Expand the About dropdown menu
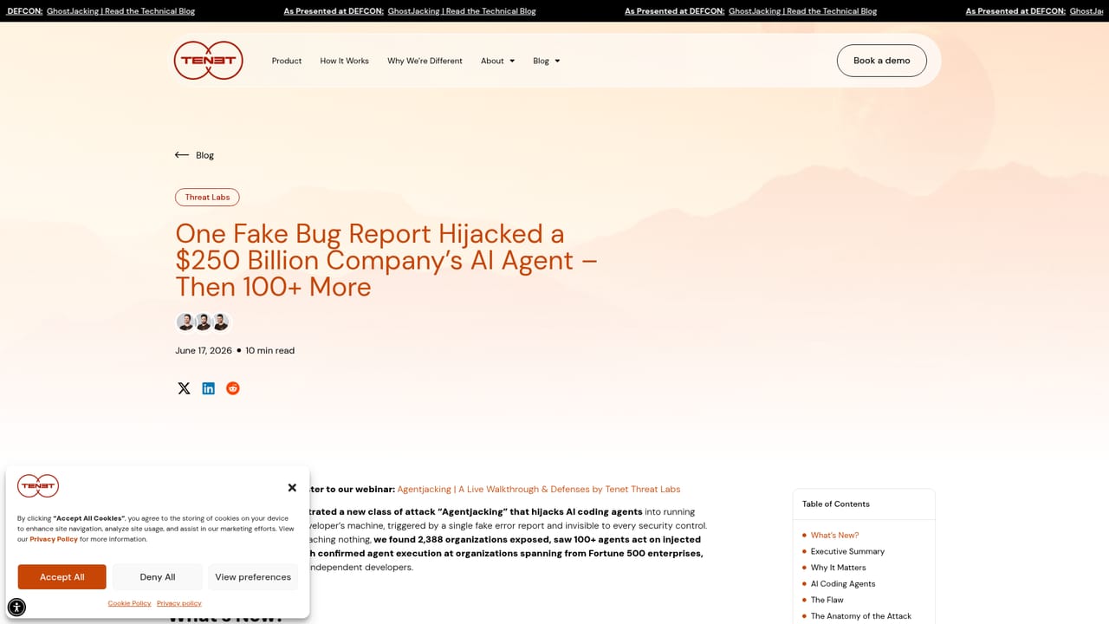Image resolution: width=1109 pixels, height=624 pixels. pyautogui.click(x=498, y=61)
